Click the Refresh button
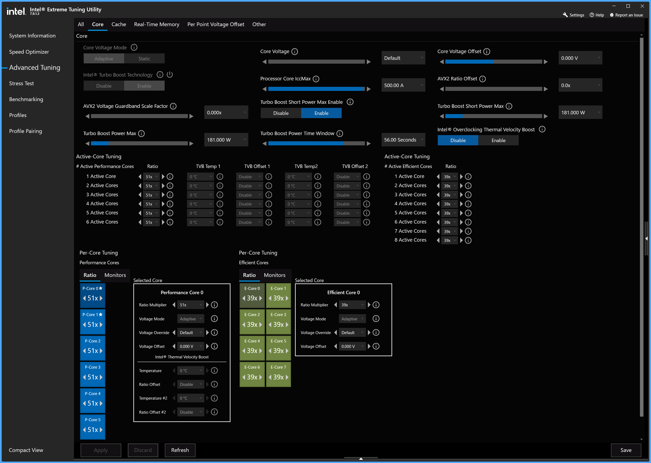651x463 pixels. 180,450
